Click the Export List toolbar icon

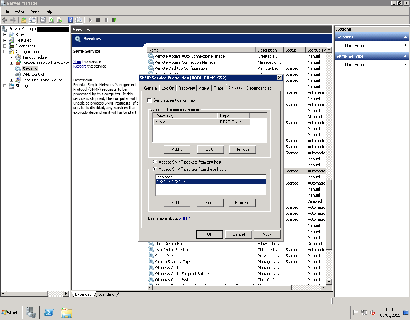60,20
